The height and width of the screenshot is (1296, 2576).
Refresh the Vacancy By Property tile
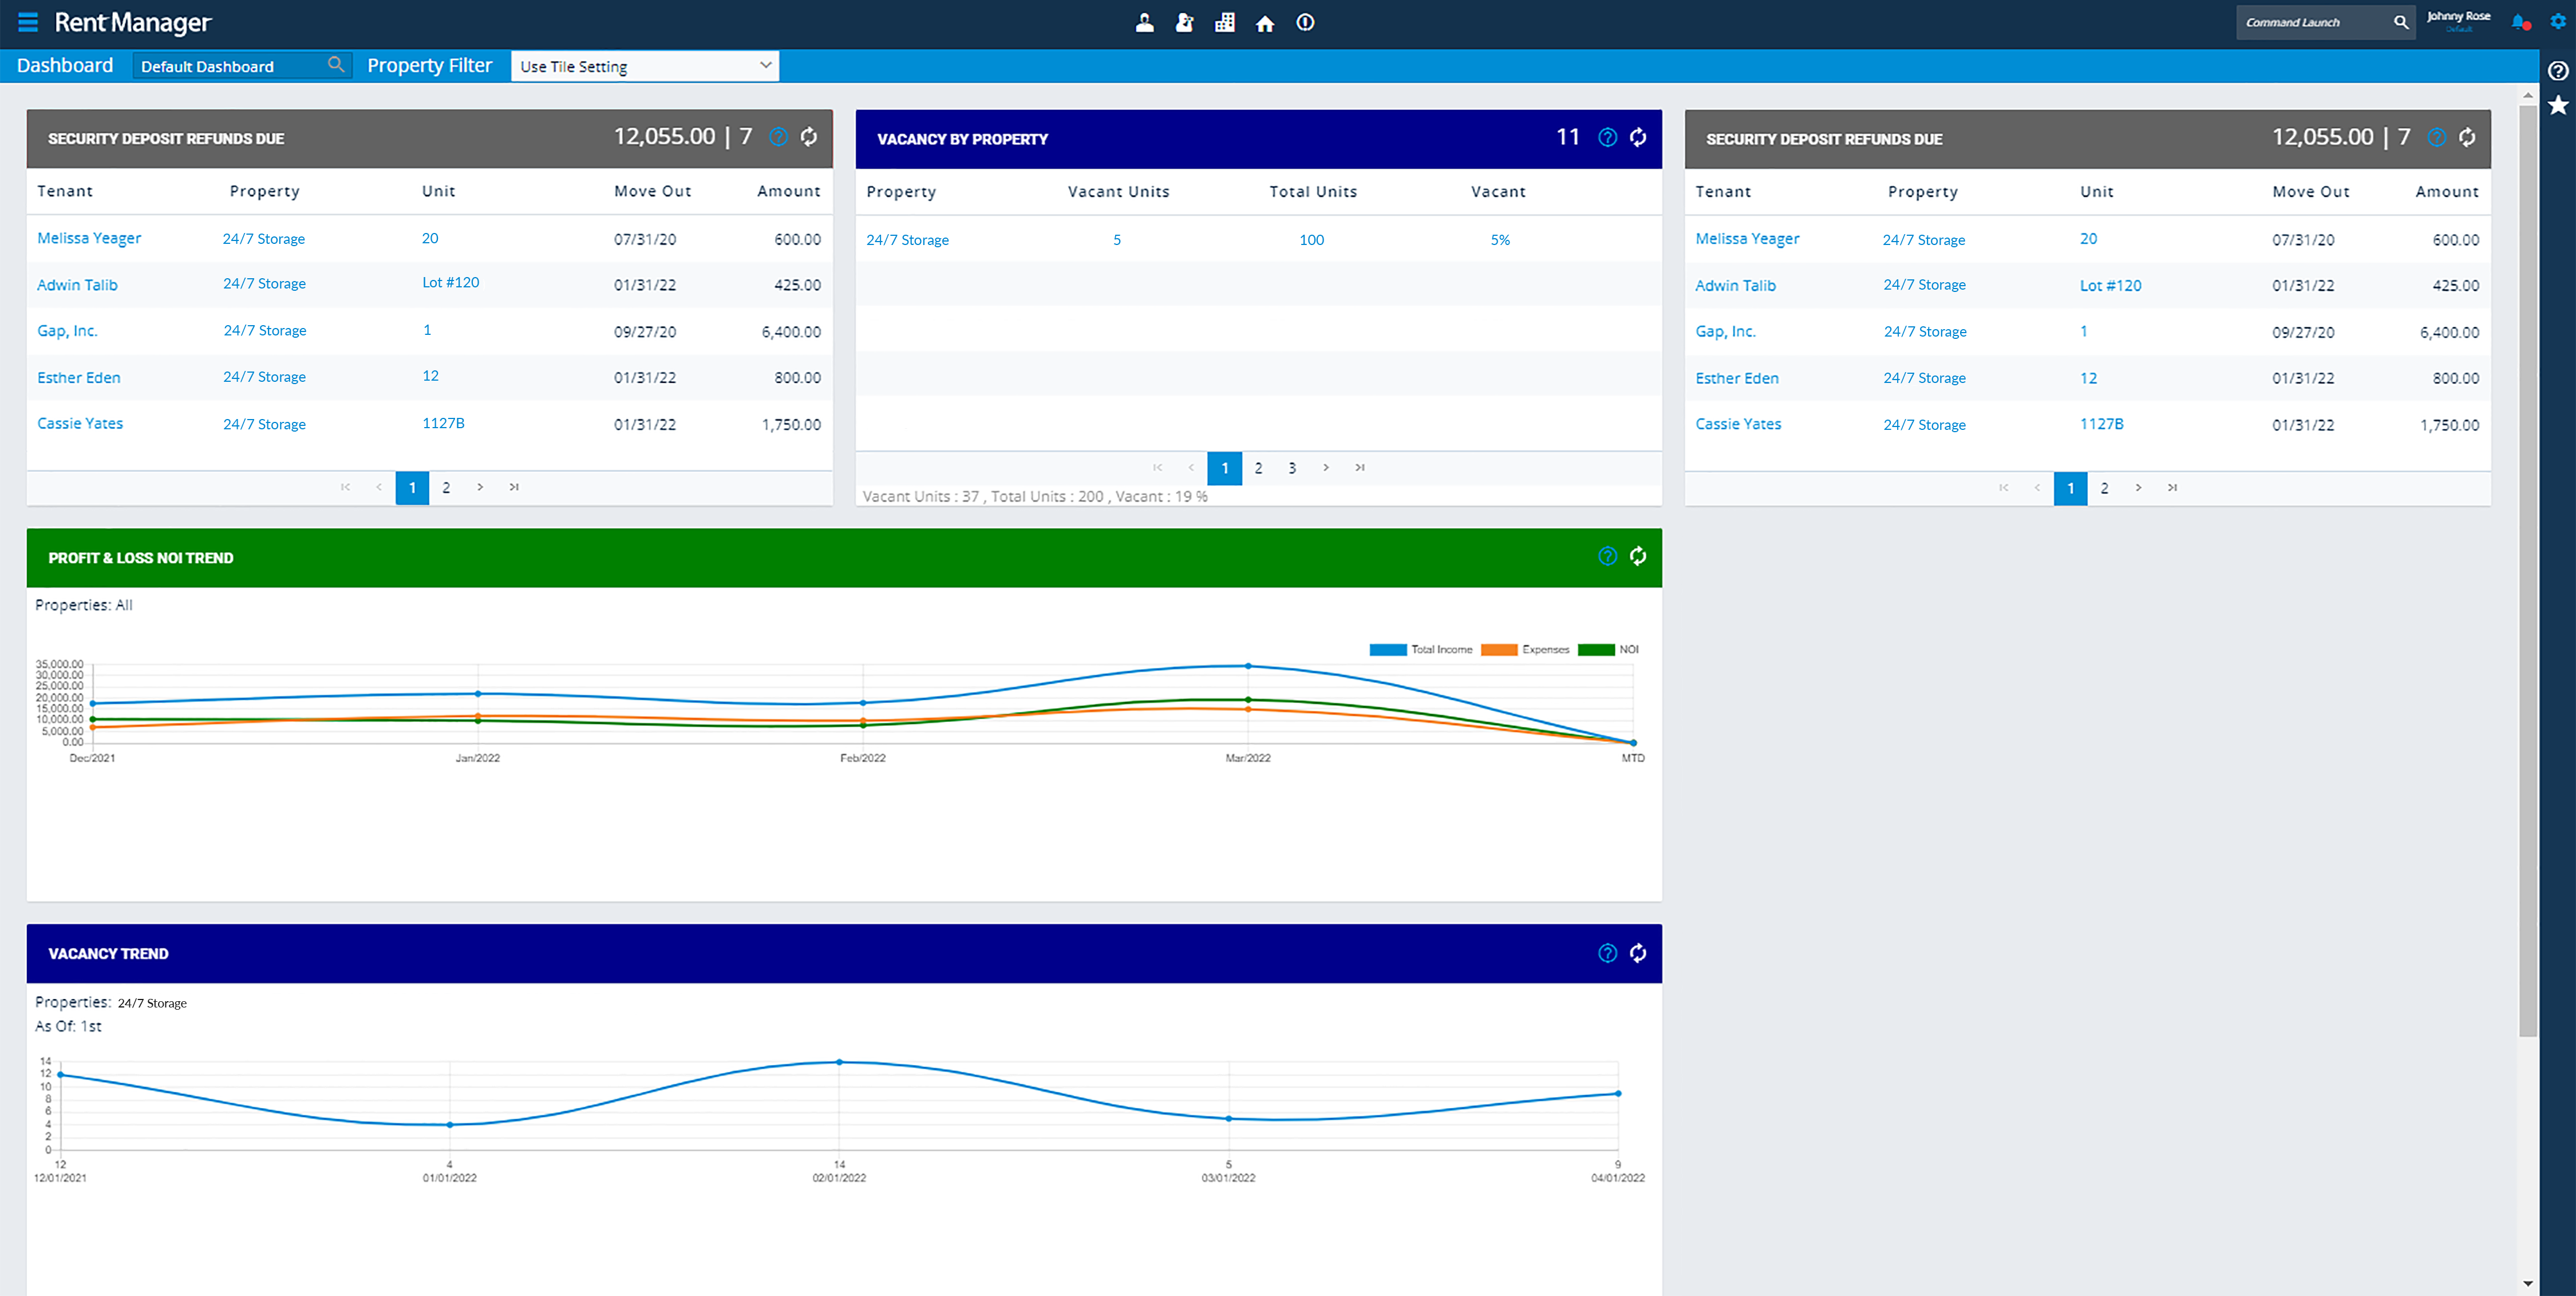[x=1638, y=137]
